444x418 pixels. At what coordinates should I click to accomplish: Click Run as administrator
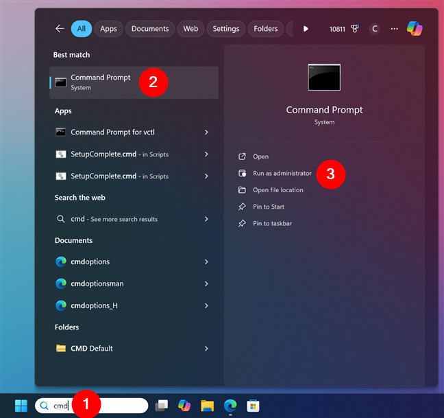tap(282, 173)
